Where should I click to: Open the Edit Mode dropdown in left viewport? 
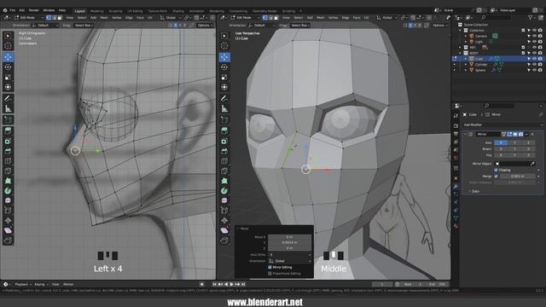tap(29, 17)
